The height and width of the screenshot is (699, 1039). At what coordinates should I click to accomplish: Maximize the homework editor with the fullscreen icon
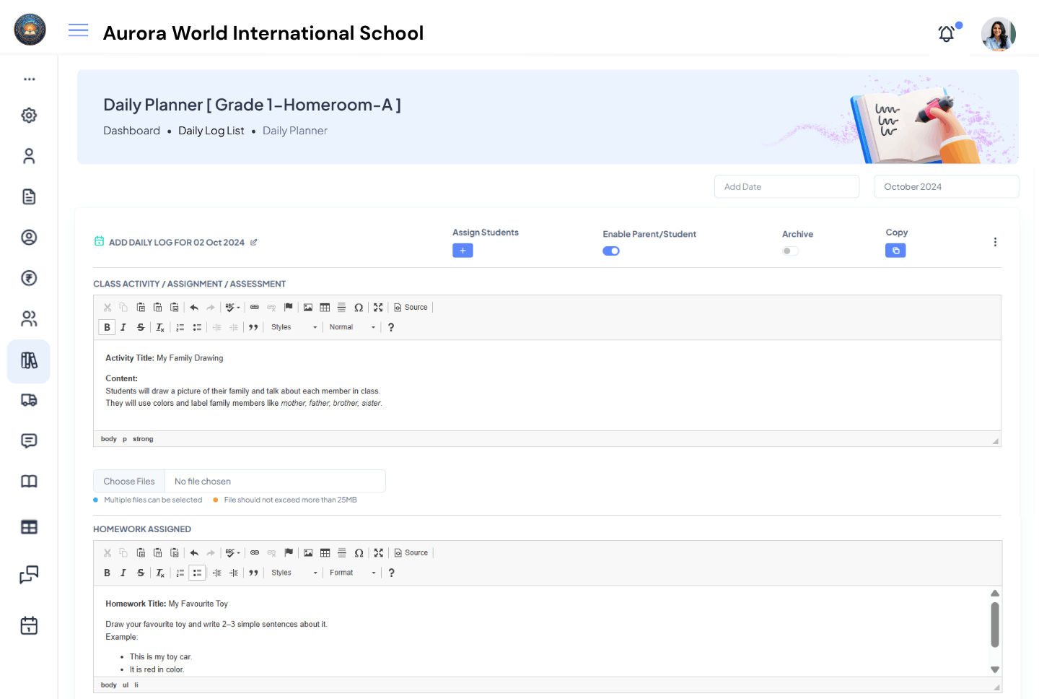tap(378, 552)
